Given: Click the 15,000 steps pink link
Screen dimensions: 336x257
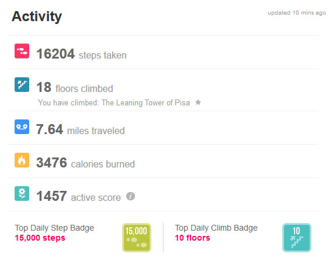Looking at the screenshot, I should tap(40, 238).
